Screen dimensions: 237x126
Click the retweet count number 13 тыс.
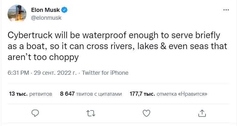18,94
